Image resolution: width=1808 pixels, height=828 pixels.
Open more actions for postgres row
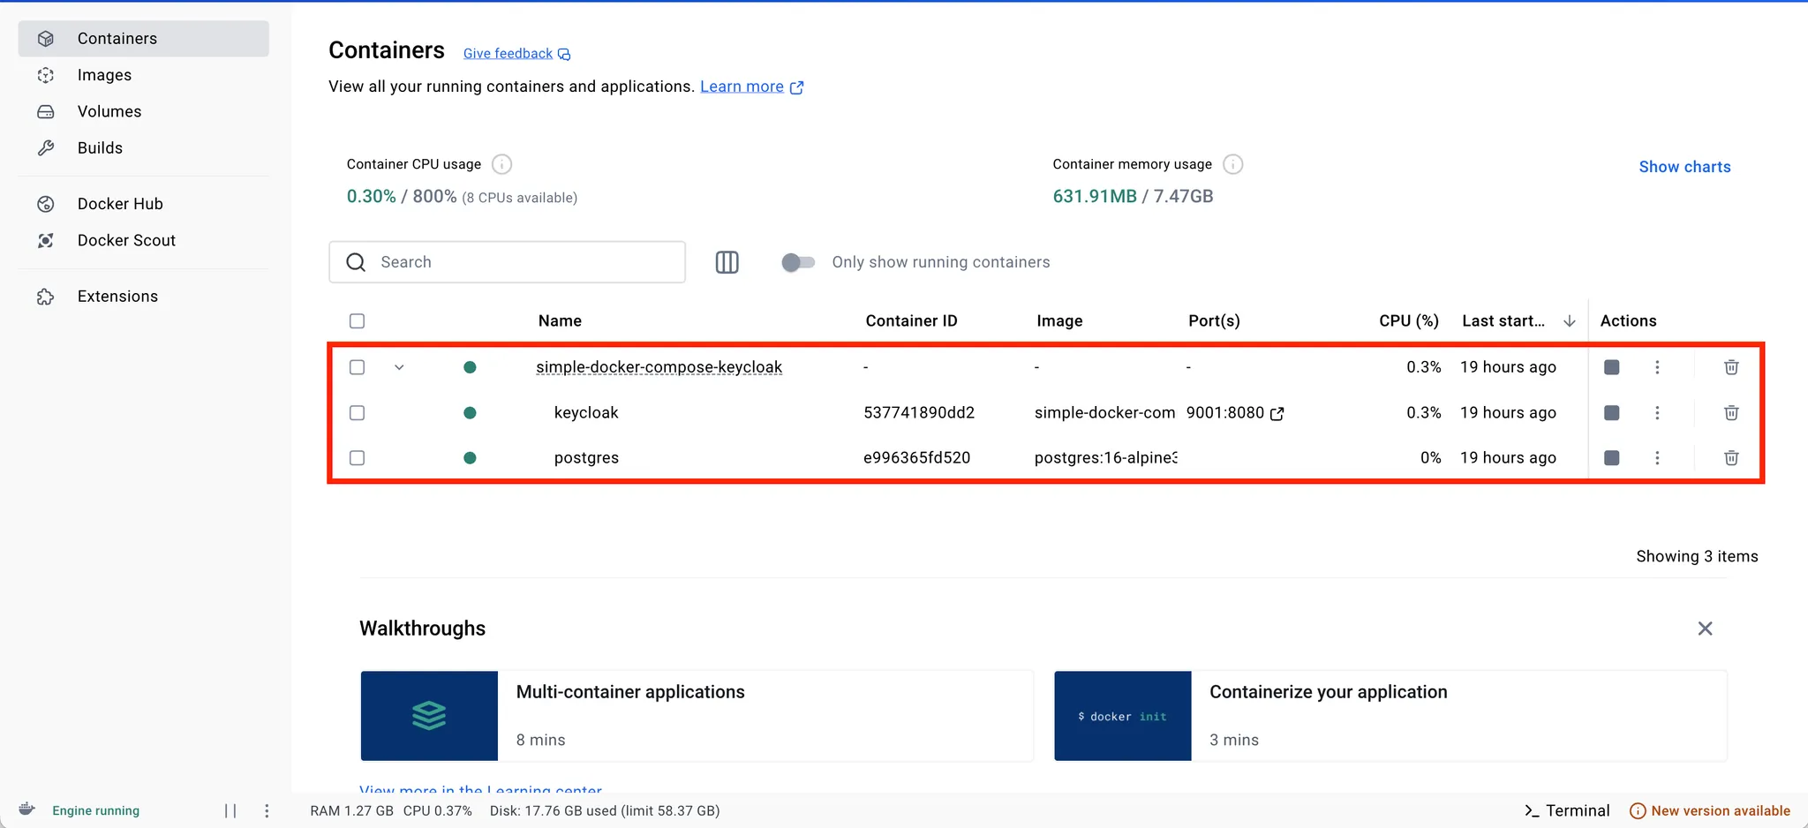[1657, 458]
